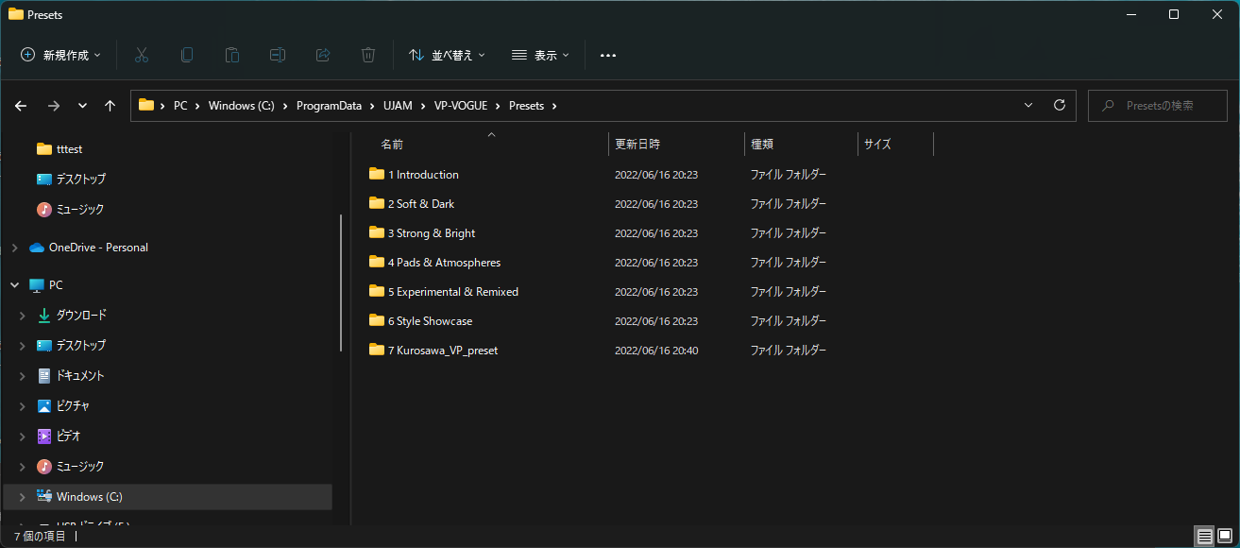Collapse the PC tree node
The height and width of the screenshot is (548, 1240).
click(x=14, y=285)
